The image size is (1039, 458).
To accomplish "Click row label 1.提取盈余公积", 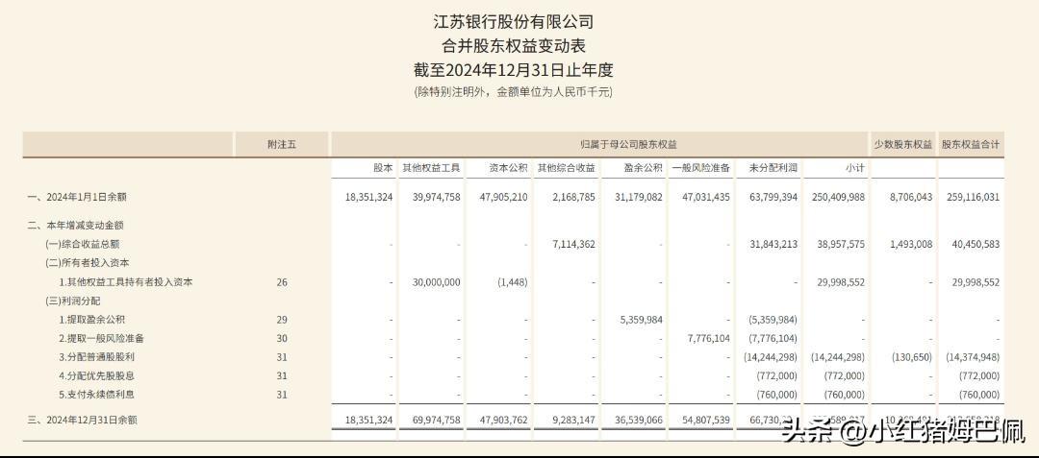I will [90, 320].
